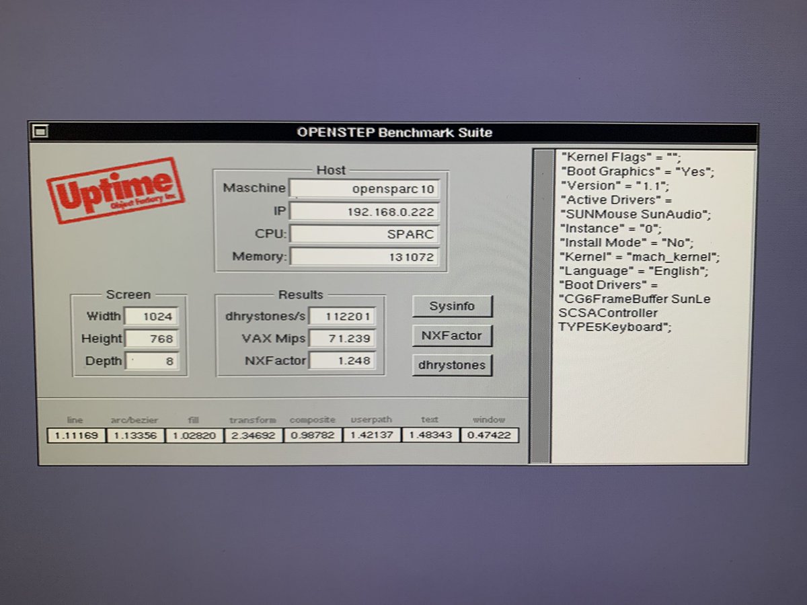Select the IP field 192.168.0.222

click(364, 212)
